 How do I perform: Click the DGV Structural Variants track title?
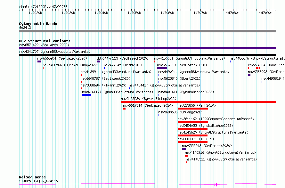[45, 41]
